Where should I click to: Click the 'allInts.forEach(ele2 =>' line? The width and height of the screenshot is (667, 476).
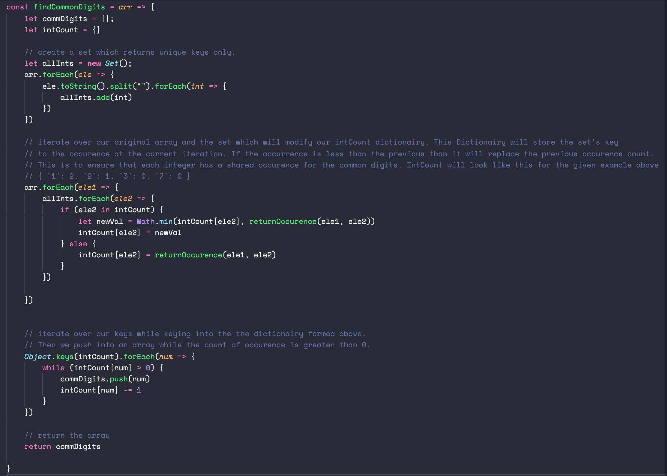[98, 199]
